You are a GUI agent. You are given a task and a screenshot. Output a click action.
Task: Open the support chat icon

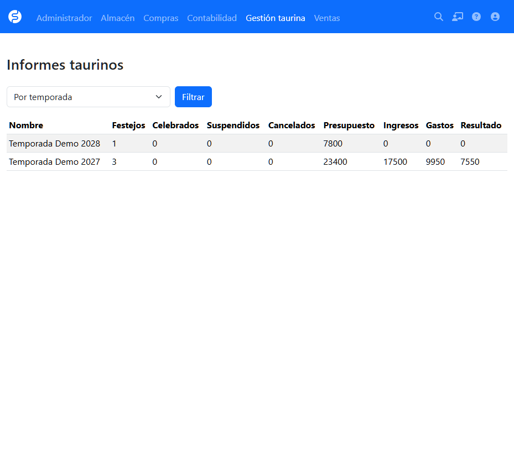(x=458, y=17)
